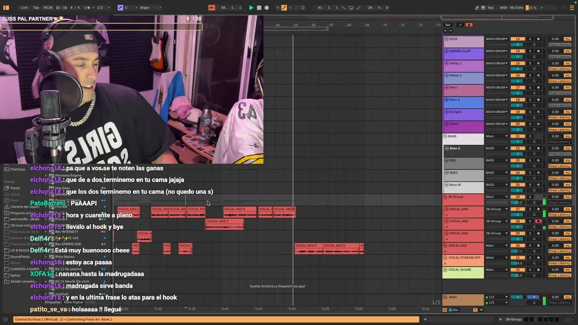Start playback with the green Play button

251,8
